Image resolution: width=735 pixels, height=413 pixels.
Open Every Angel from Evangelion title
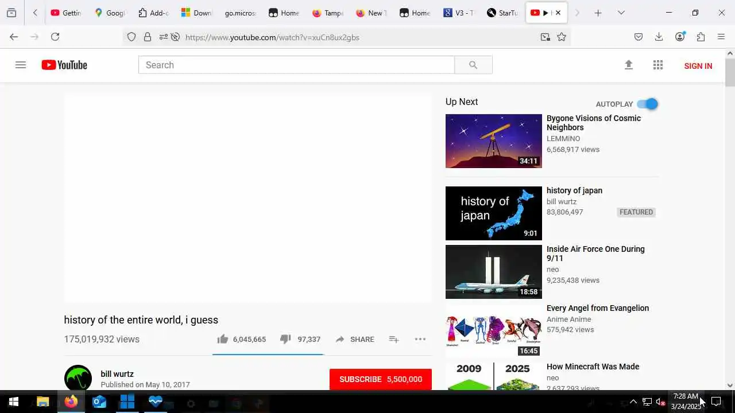(598, 308)
